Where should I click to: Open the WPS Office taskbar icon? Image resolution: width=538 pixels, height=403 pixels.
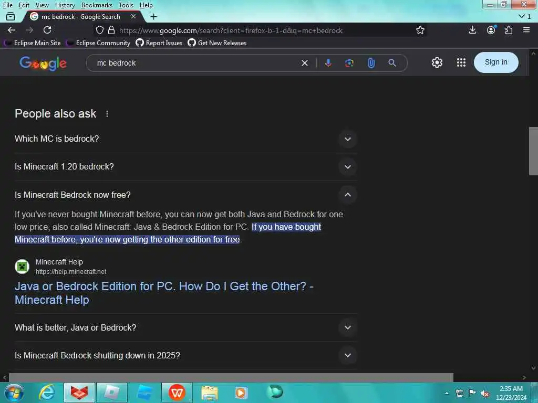177,393
